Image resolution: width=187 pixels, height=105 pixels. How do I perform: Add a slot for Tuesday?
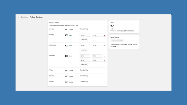(x=84, y=40)
